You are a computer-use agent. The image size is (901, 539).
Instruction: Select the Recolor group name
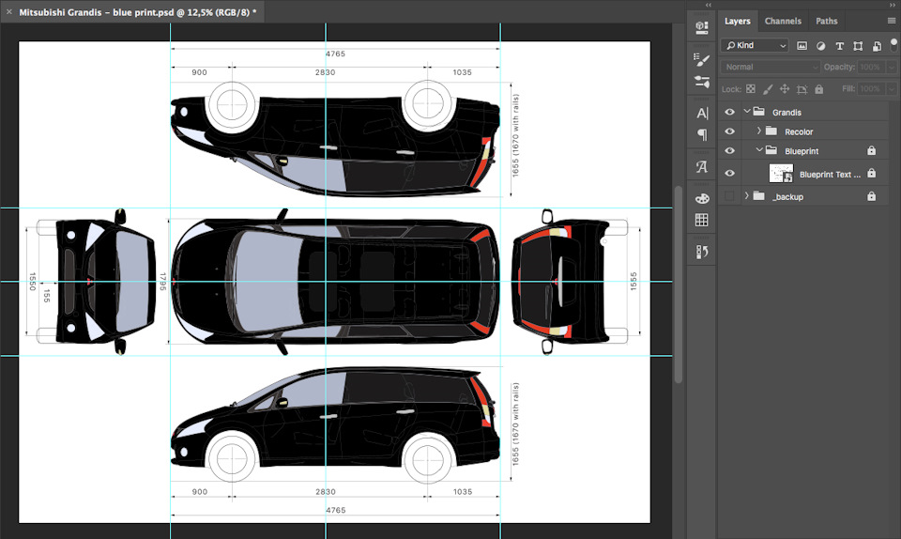pyautogui.click(x=799, y=132)
